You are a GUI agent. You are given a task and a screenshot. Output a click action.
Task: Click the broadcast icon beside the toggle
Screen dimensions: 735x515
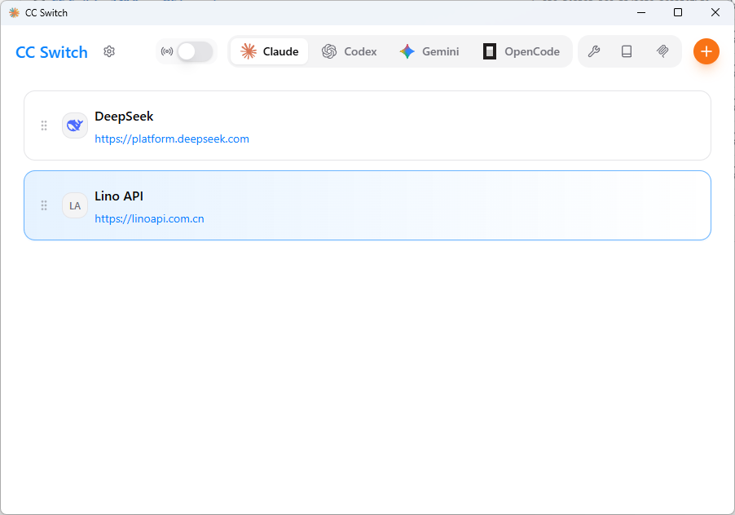click(x=167, y=52)
